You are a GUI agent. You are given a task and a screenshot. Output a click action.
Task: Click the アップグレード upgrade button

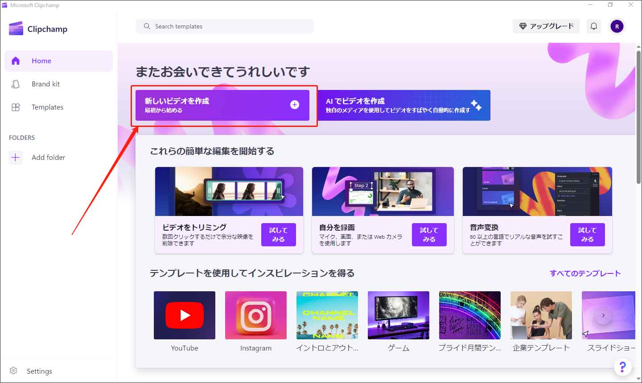point(546,26)
